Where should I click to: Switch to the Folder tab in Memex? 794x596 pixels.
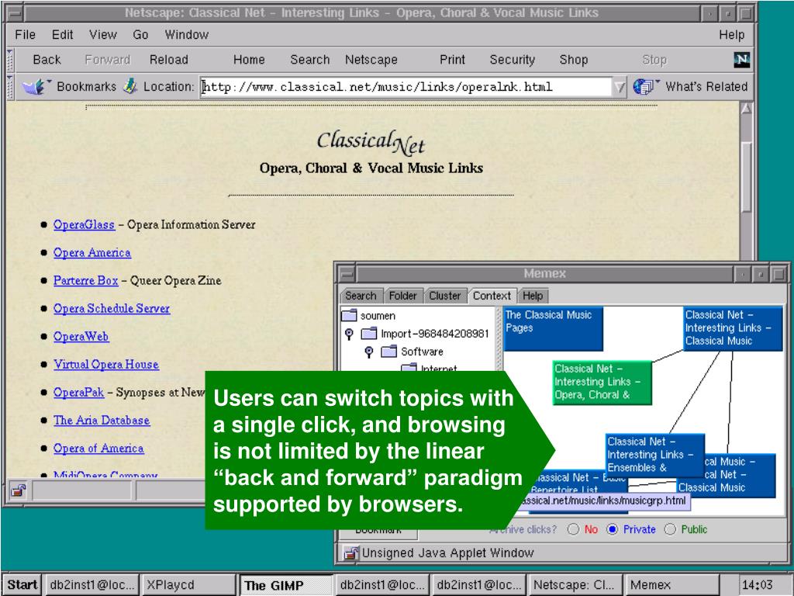(x=402, y=296)
